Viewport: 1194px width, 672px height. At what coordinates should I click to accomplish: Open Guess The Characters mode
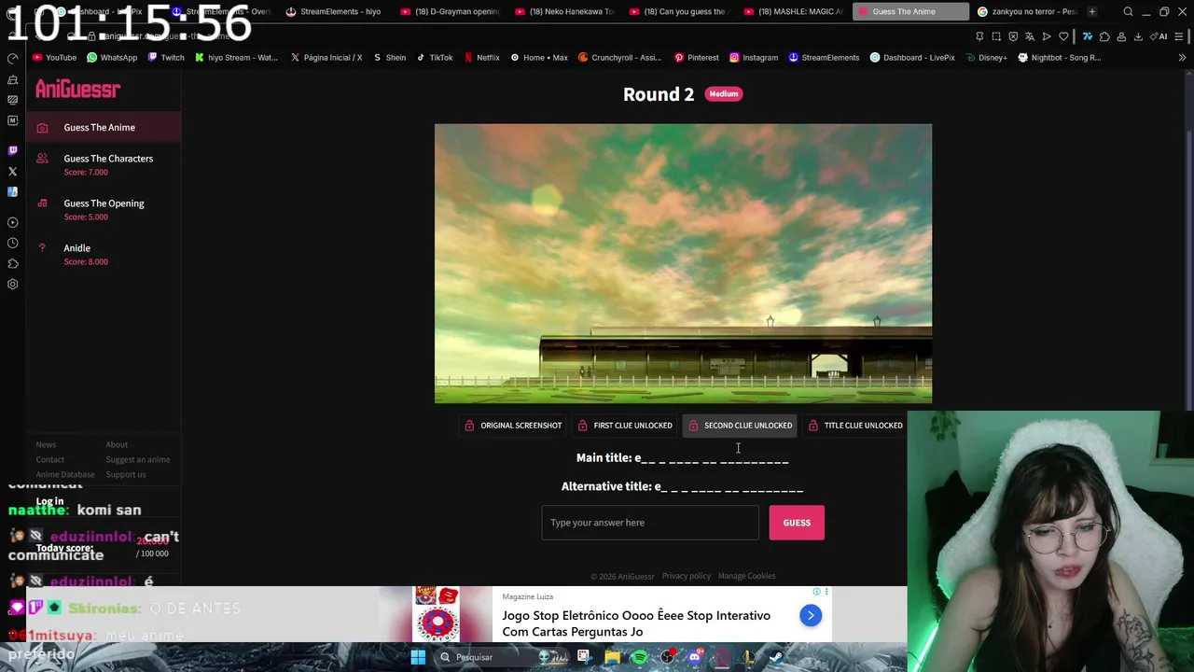click(108, 159)
